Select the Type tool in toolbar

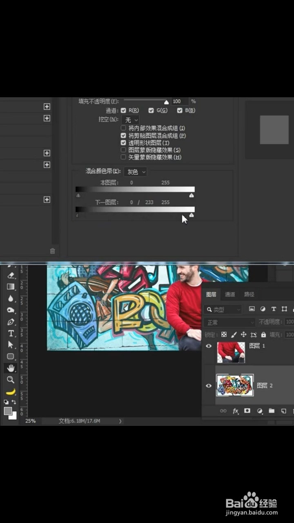11,333
